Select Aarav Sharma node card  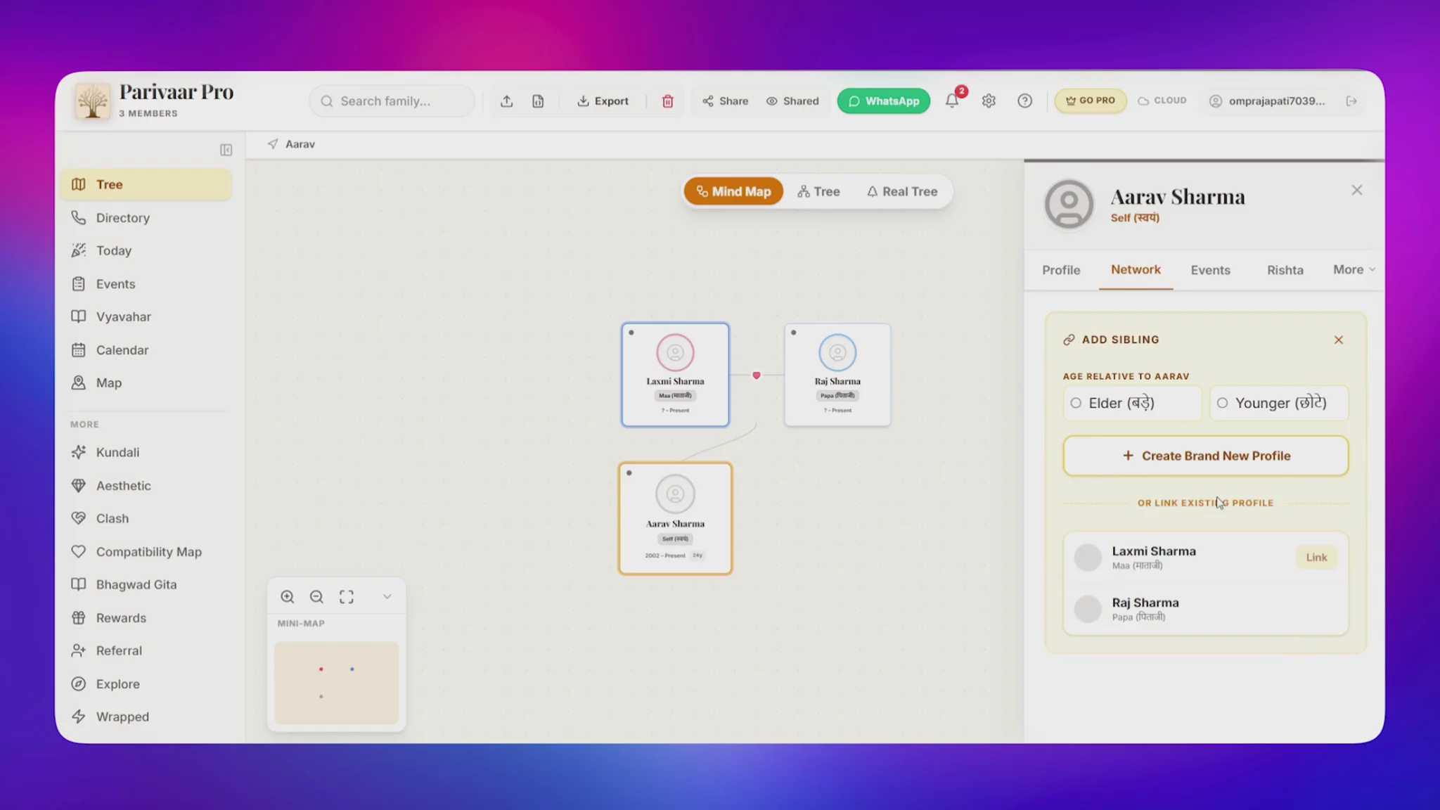[x=675, y=519]
